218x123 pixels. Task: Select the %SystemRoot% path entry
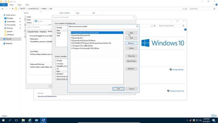[x=97, y=38]
